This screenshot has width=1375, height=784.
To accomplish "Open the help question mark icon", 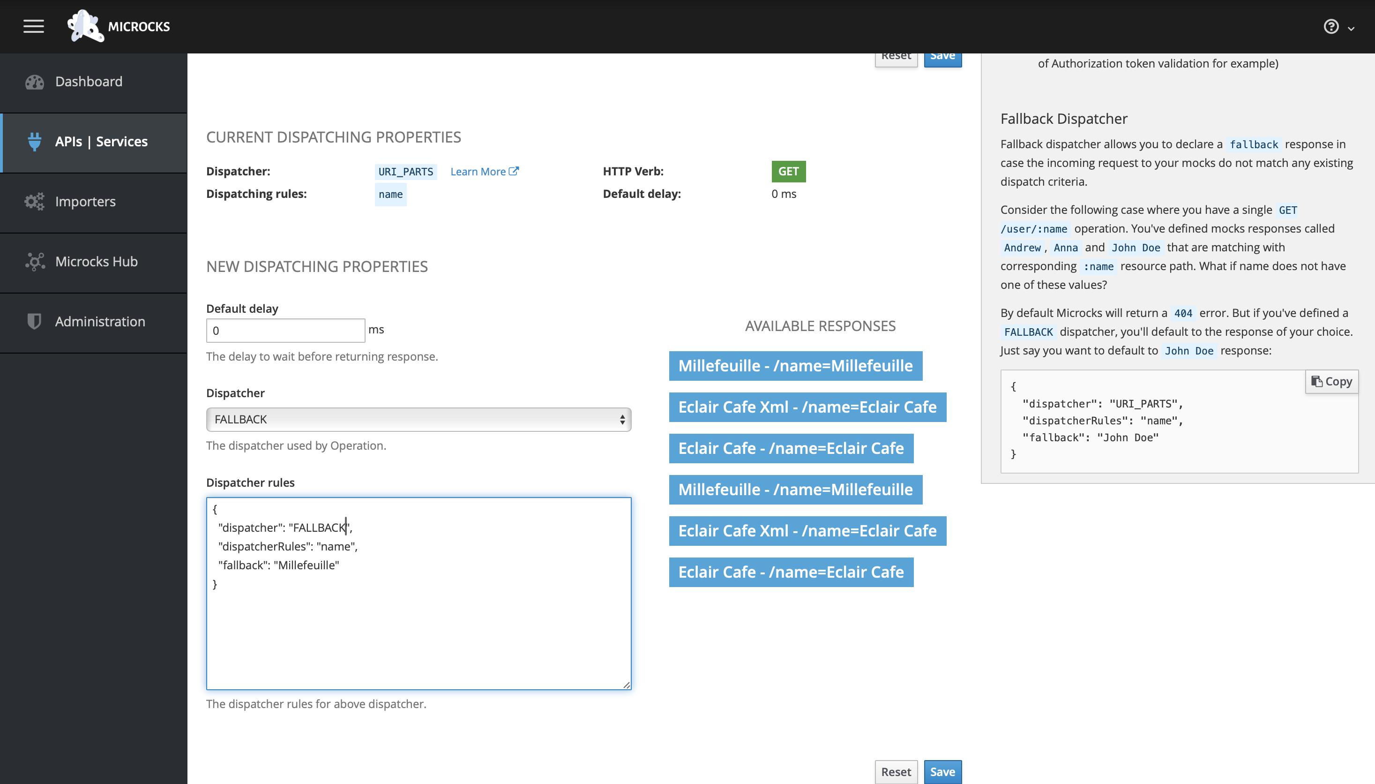I will click(1331, 26).
